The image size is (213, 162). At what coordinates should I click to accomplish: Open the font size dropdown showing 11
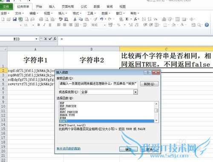pos(33,25)
